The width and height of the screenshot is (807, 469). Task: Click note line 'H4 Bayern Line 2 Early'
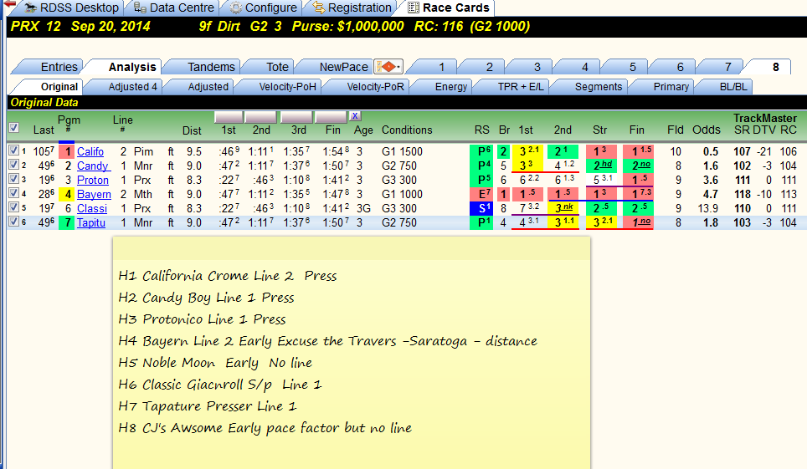[327, 341]
